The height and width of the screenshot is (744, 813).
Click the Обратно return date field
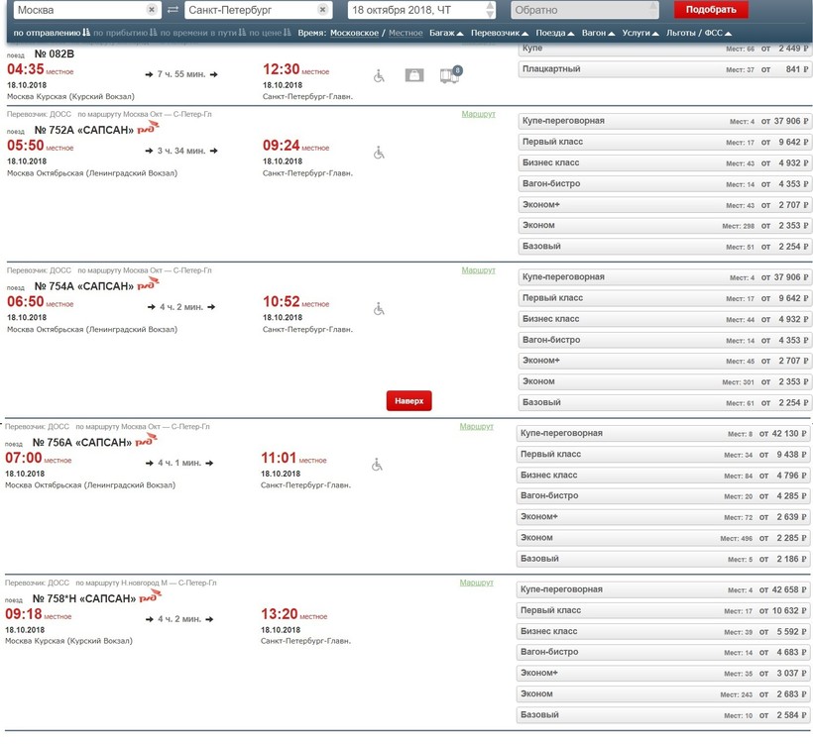[584, 10]
